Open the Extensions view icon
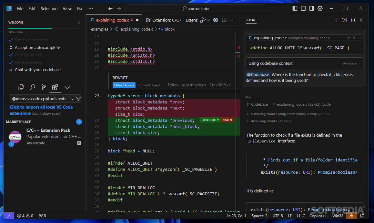This screenshot has width=374, height=223. click(x=55, y=87)
